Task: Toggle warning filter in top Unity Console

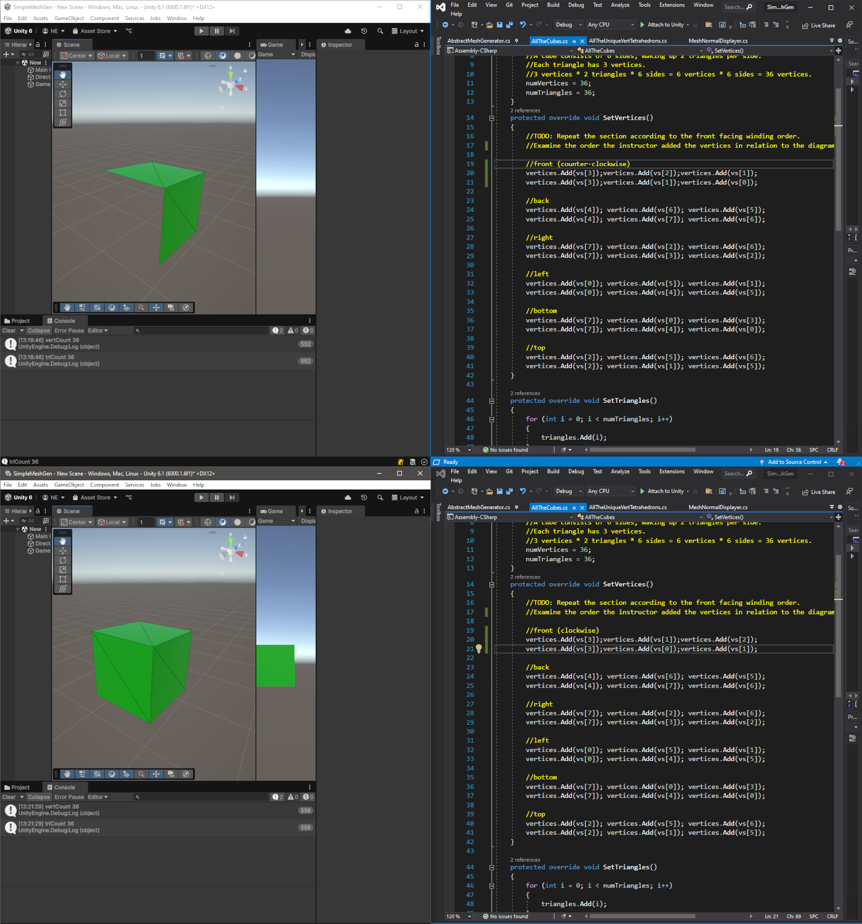Action: point(293,331)
